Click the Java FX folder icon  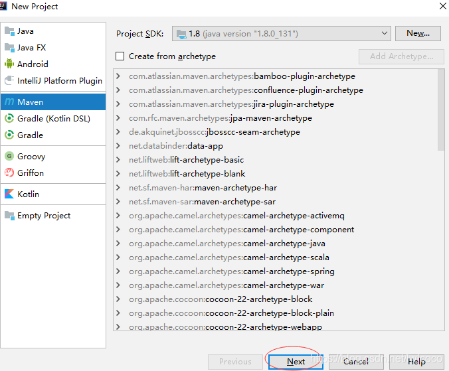click(9, 48)
